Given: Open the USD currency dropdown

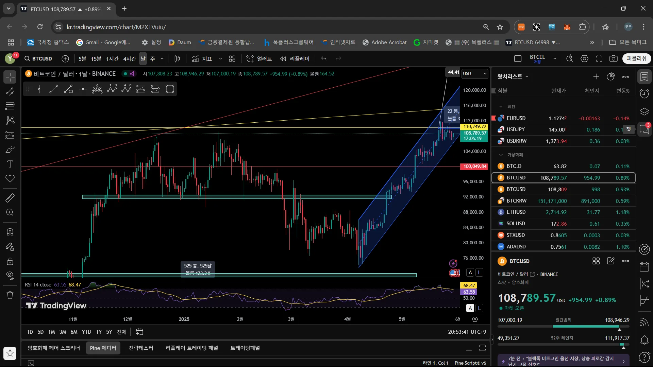Looking at the screenshot, I should [x=475, y=73].
